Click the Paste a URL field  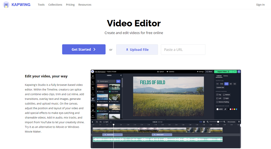183,49
